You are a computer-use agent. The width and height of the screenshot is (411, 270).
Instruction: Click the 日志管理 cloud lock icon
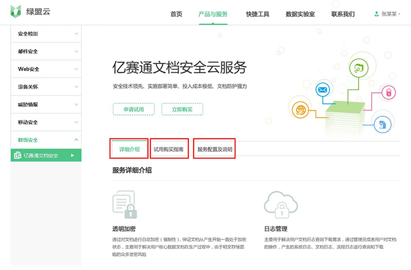(281, 205)
